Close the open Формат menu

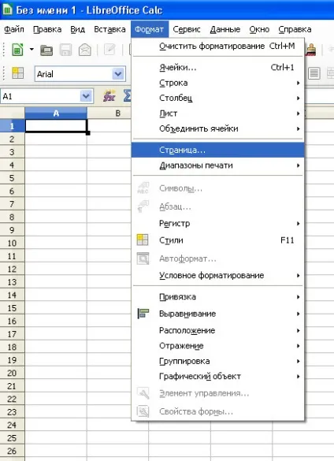[150, 29]
